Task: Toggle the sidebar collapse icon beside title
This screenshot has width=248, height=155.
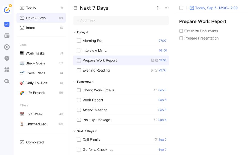Action: (x=75, y=8)
